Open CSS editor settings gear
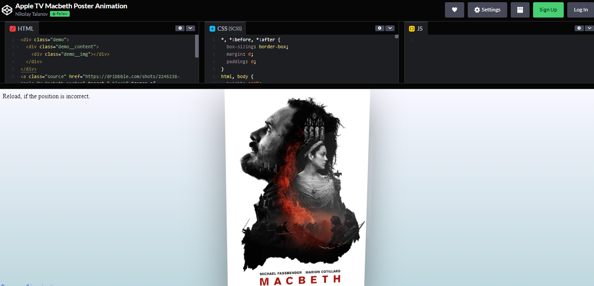This screenshot has width=594, height=286. pyautogui.click(x=380, y=28)
